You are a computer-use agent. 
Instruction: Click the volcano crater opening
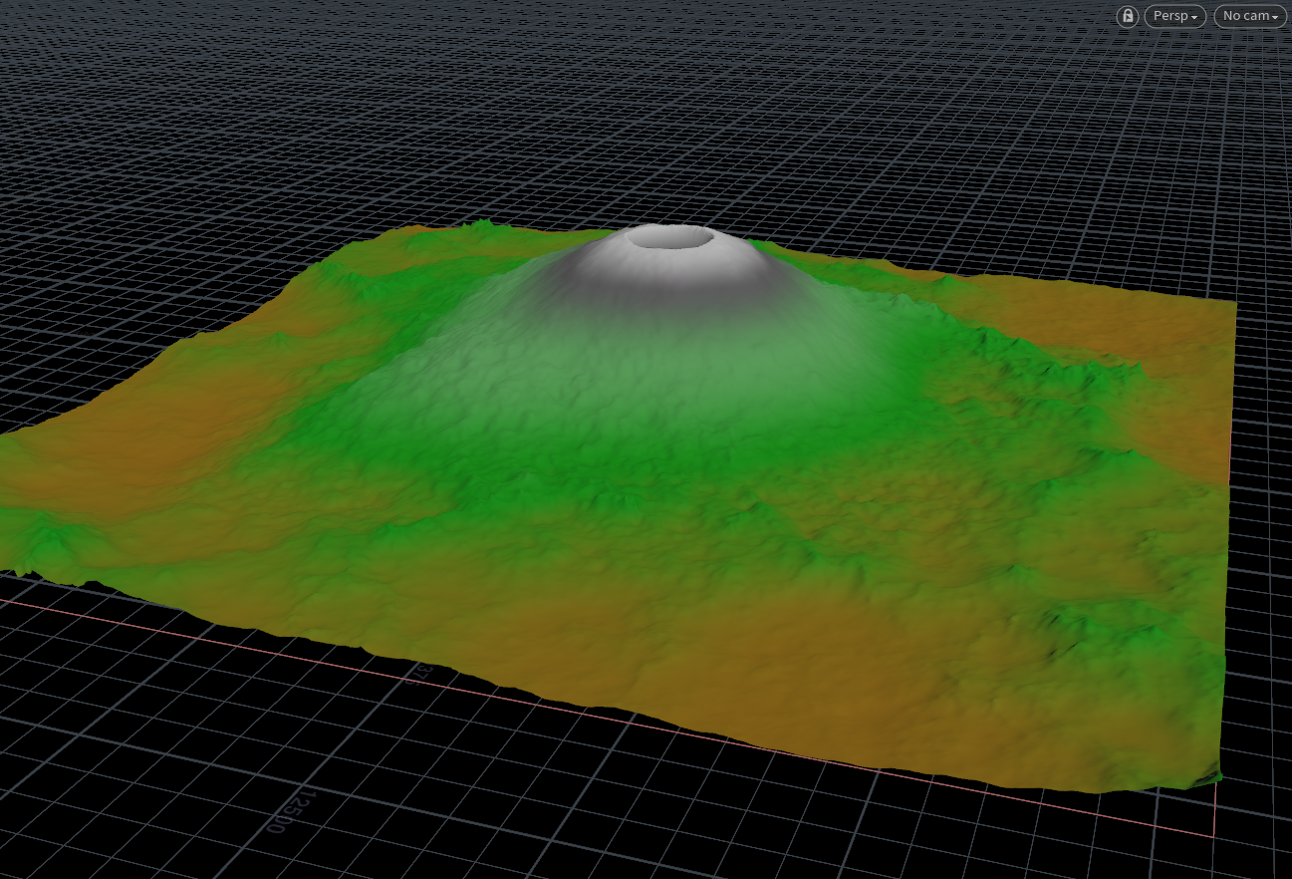click(676, 237)
